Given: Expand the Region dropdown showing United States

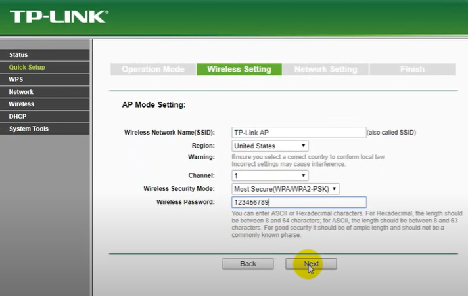Looking at the screenshot, I should 270,146.
